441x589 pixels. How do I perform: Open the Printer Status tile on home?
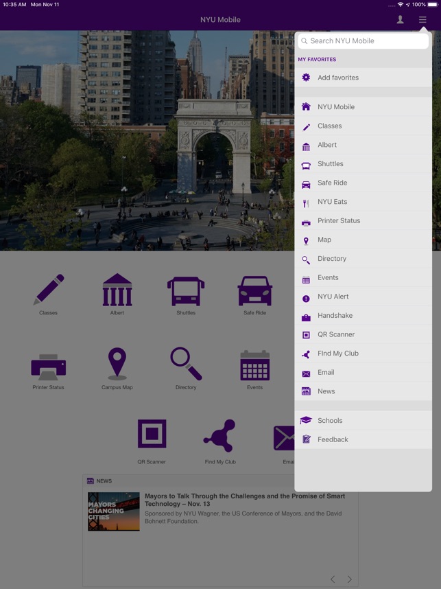pyautogui.click(x=49, y=371)
